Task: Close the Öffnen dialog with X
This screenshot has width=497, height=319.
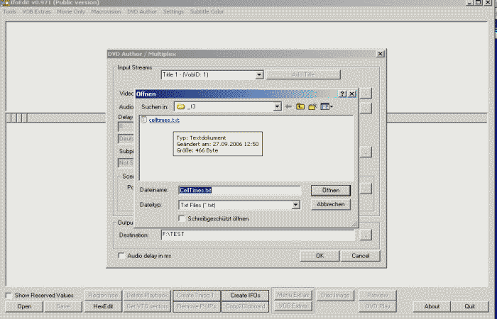Action: [353, 94]
